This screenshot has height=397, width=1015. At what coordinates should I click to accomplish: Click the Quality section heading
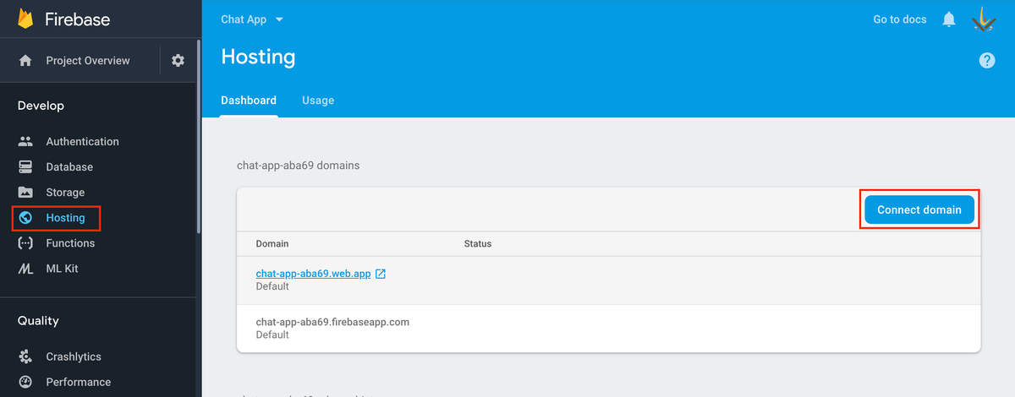(38, 321)
